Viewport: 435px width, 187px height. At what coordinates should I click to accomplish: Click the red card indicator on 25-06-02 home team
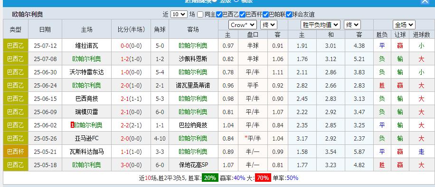(72, 125)
